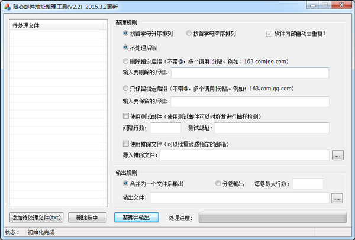
Task: Enable the 使用测试邮件 checkbox
Action: click(126, 116)
